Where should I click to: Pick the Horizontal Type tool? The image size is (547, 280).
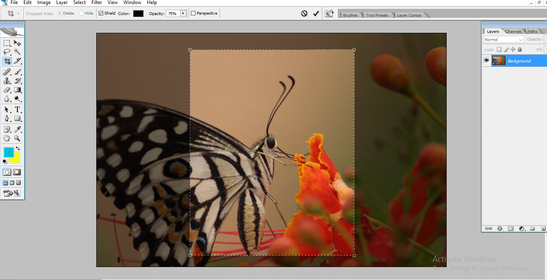pos(17,109)
